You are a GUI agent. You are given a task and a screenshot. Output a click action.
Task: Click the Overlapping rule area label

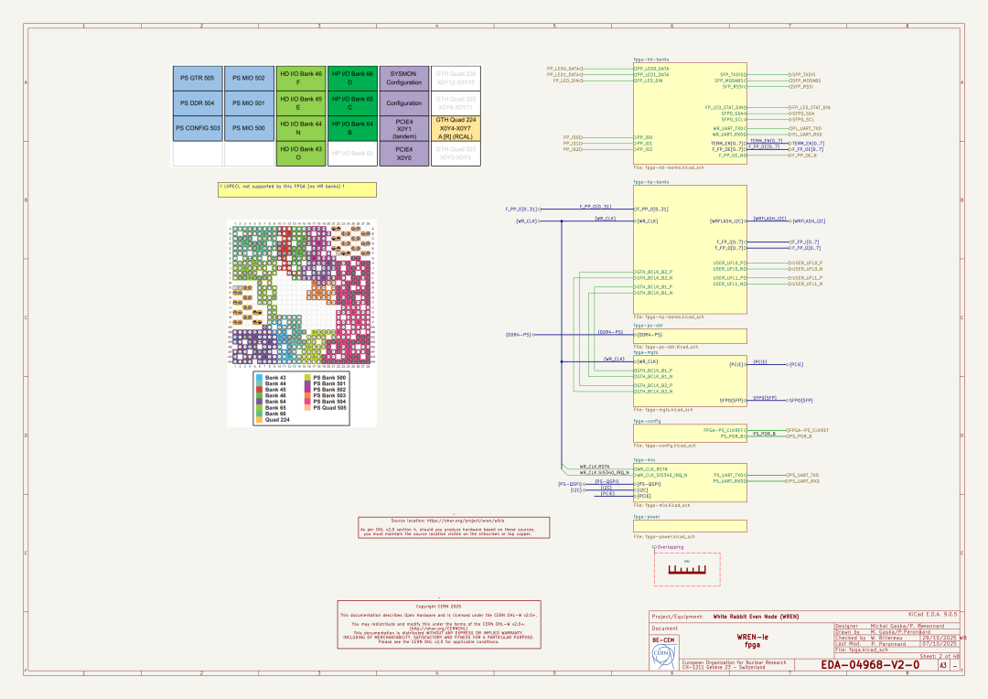tap(669, 547)
